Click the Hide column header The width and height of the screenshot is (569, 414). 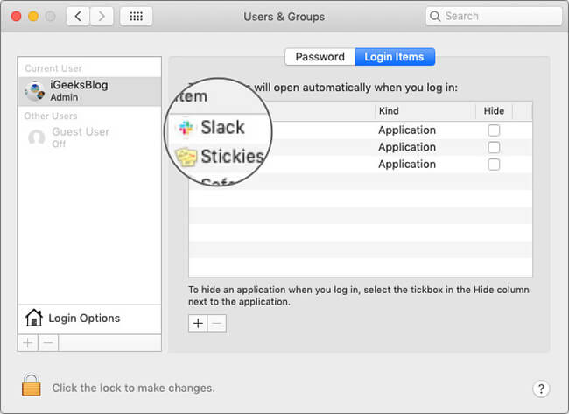pyautogui.click(x=494, y=111)
